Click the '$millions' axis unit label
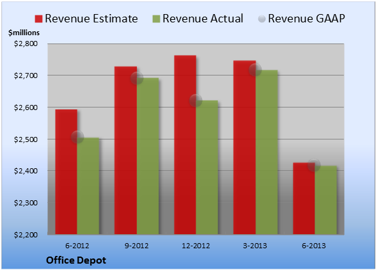376x270 pixels. pyautogui.click(x=24, y=33)
